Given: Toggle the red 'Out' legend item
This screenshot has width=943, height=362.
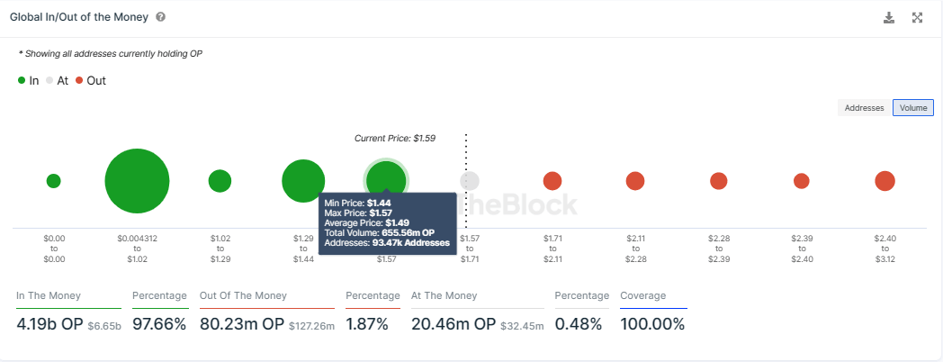Looking at the screenshot, I should 90,80.
